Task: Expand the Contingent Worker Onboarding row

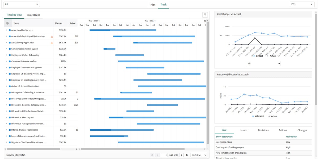Action: point(6,55)
